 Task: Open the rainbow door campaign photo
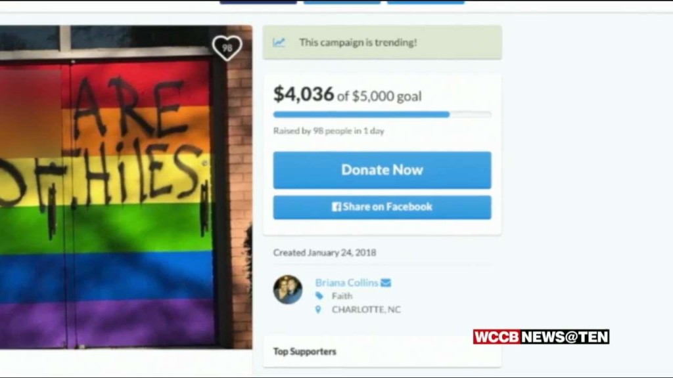click(x=126, y=187)
